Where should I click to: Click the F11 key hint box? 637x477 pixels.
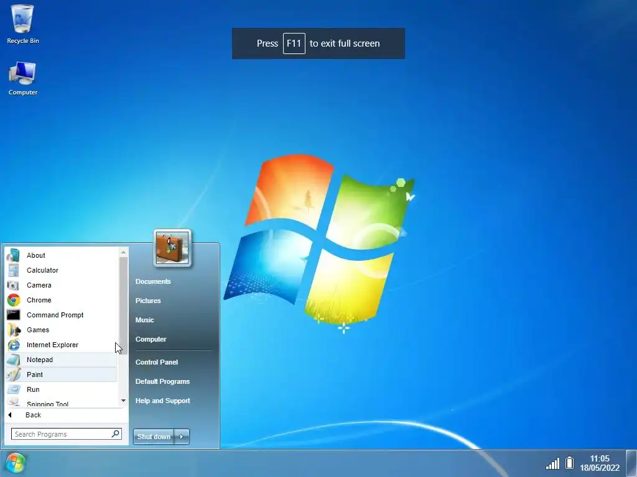(294, 43)
